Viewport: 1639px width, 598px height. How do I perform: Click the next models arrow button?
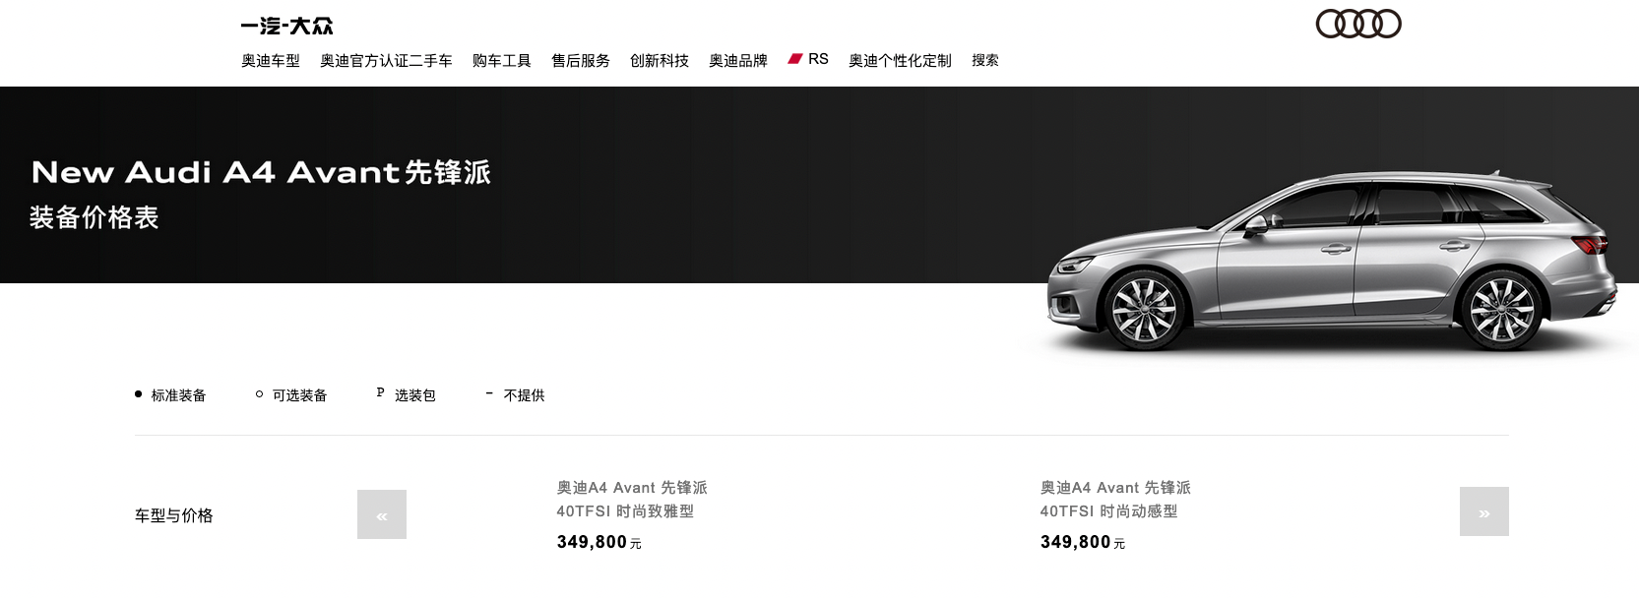pyautogui.click(x=1484, y=511)
